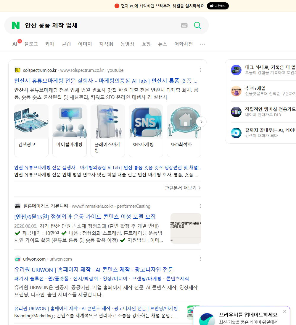Open more options for solspectrum result
The image size is (296, 325).
(201, 70)
